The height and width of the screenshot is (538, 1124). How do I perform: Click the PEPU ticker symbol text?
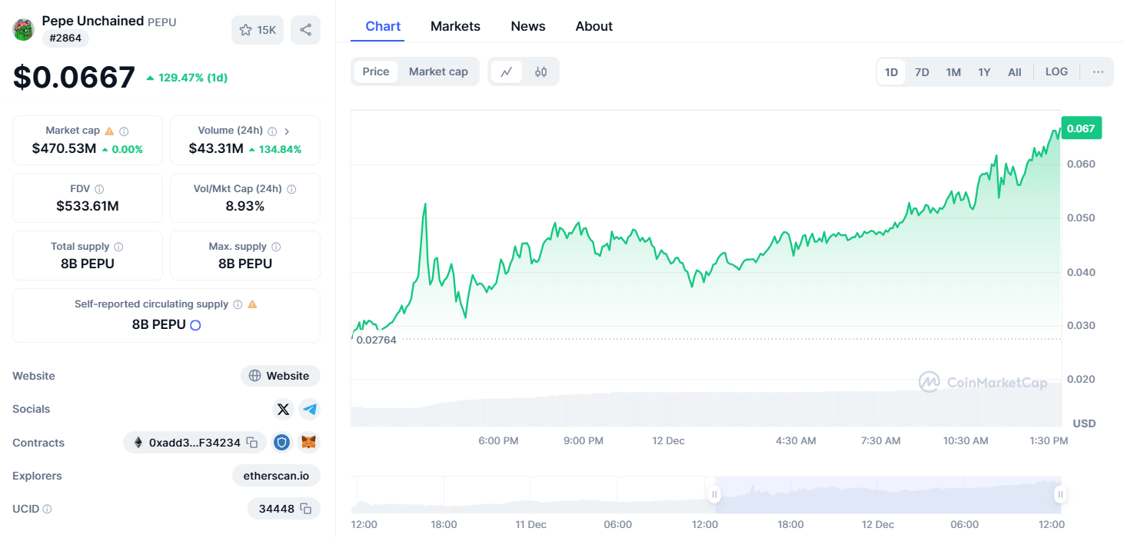162,22
